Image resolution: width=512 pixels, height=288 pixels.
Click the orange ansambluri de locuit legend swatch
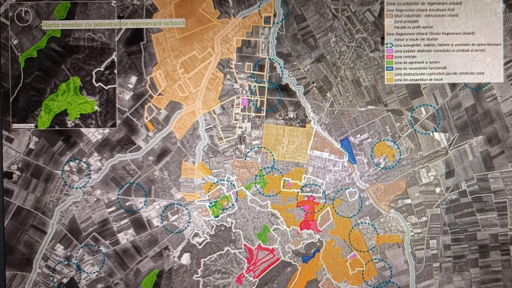click(390, 79)
